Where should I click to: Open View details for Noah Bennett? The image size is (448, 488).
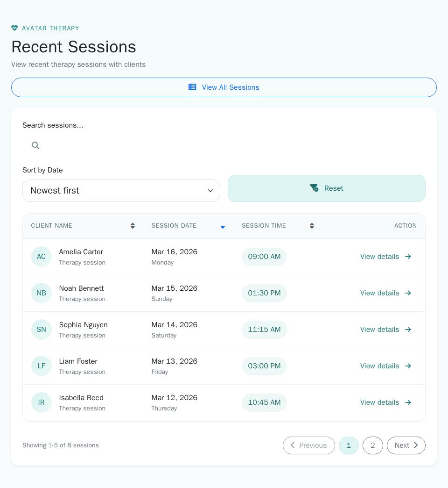pyautogui.click(x=379, y=293)
